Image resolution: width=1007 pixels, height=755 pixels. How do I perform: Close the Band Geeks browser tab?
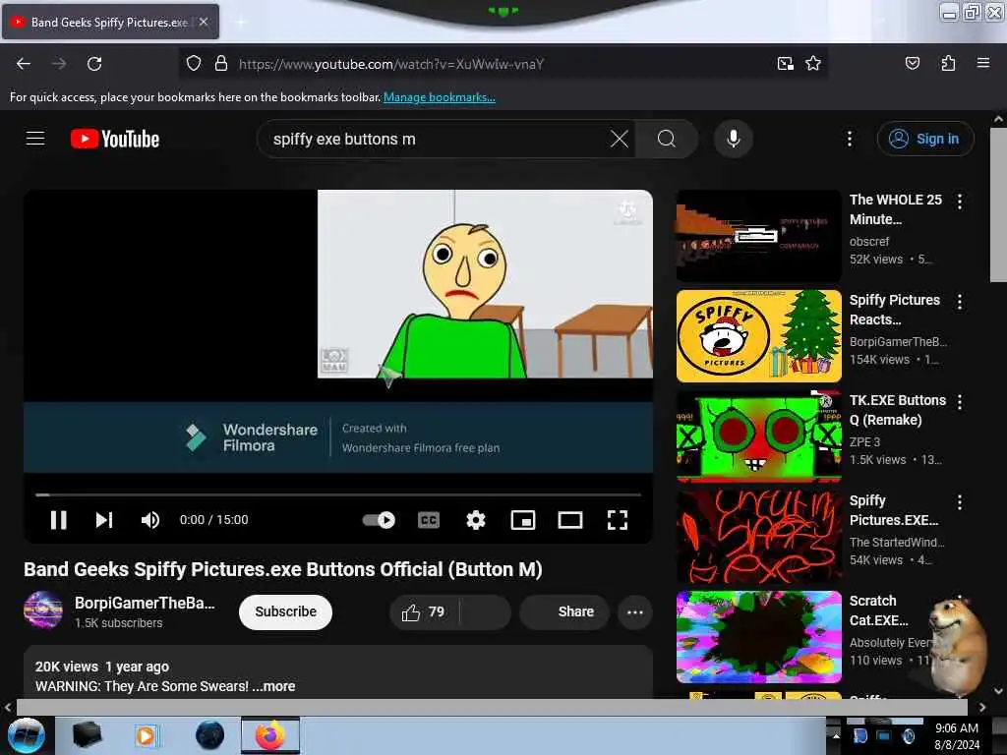pos(204,22)
